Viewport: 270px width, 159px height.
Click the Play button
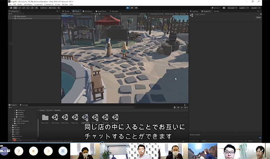[128, 8]
